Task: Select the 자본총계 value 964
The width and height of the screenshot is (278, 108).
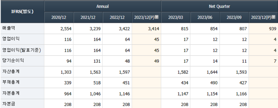Action: pos(68,94)
